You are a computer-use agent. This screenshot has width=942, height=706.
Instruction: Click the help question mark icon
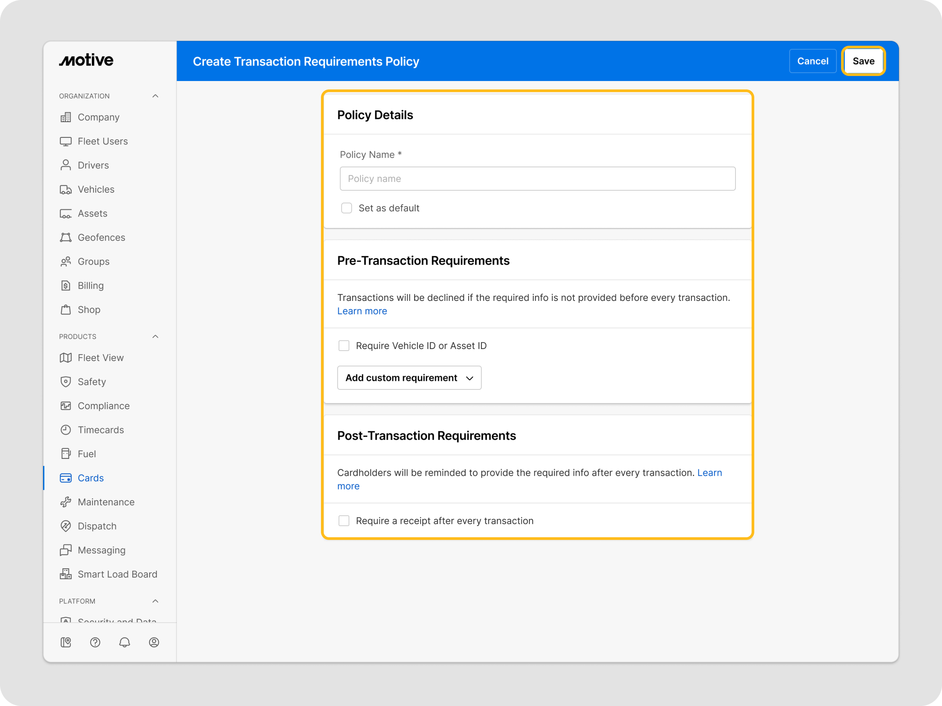(95, 642)
